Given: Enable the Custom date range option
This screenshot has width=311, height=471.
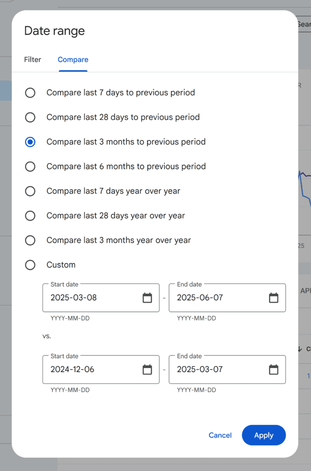Looking at the screenshot, I should [30, 265].
